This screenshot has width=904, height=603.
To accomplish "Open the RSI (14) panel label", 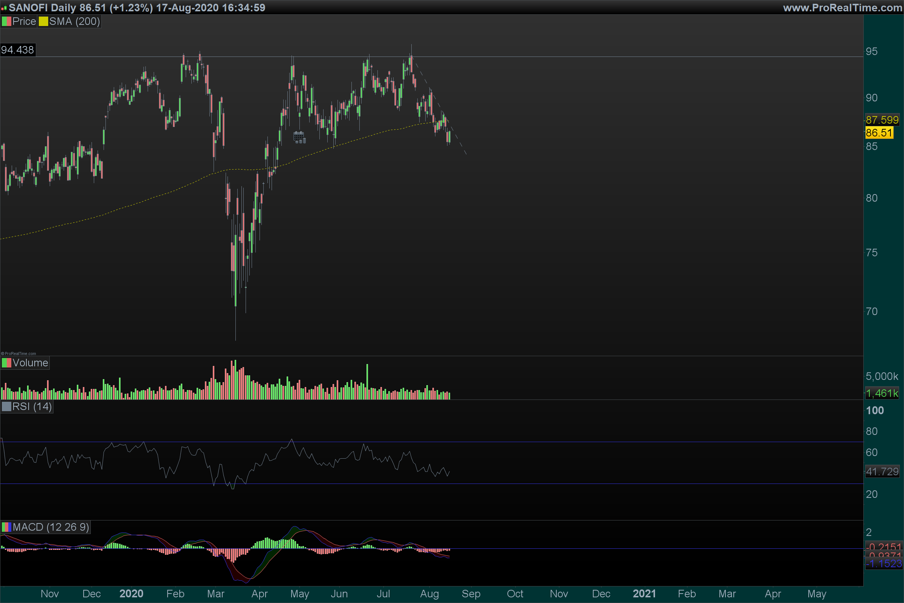I will pyautogui.click(x=32, y=407).
